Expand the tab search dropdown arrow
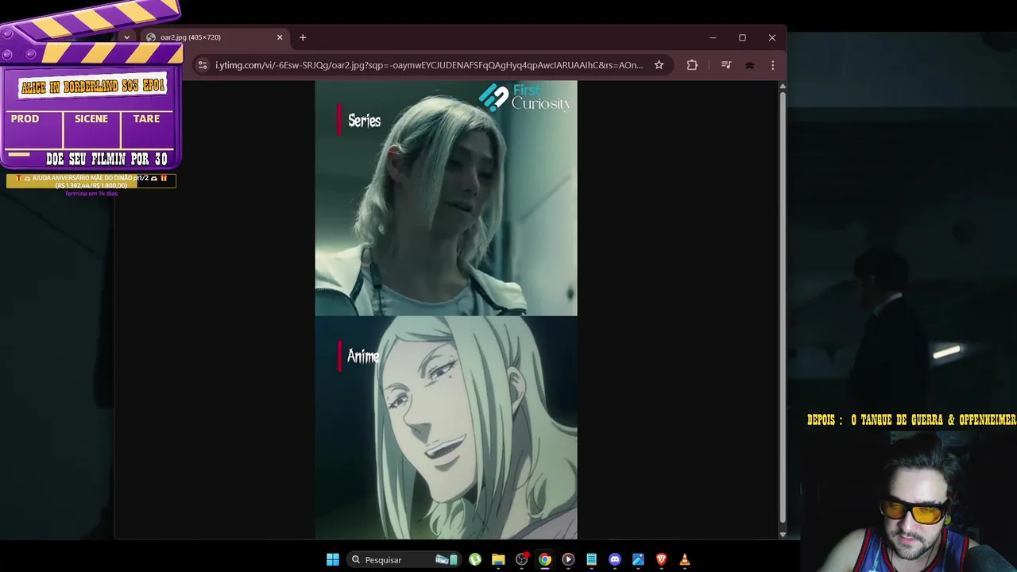1017x572 pixels. pos(126,37)
